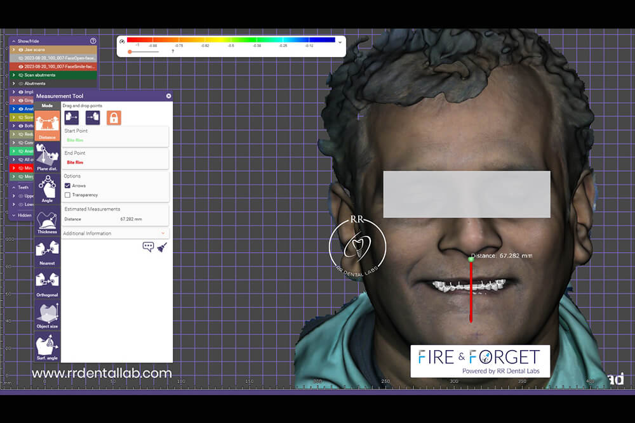The image size is (635, 423).
Task: Enable the Transparency checkbox
Action: coord(67,195)
